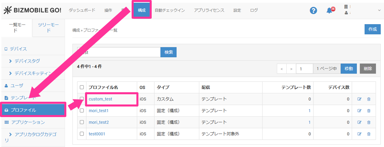Toggle the select-all checkbox in table header
Image resolution: width=384 pixels, height=147 pixels.
tap(82, 87)
